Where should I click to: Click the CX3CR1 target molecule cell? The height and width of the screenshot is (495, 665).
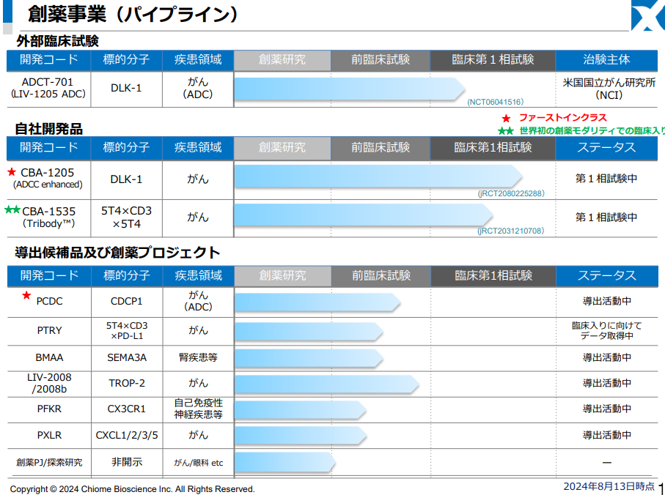127,409
